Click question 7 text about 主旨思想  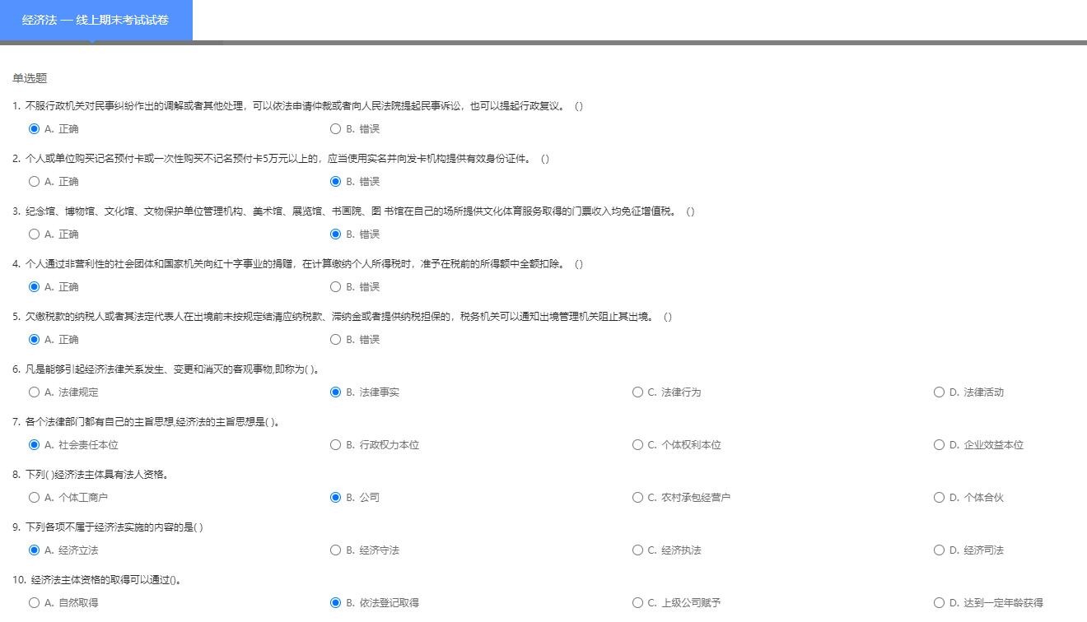point(146,422)
